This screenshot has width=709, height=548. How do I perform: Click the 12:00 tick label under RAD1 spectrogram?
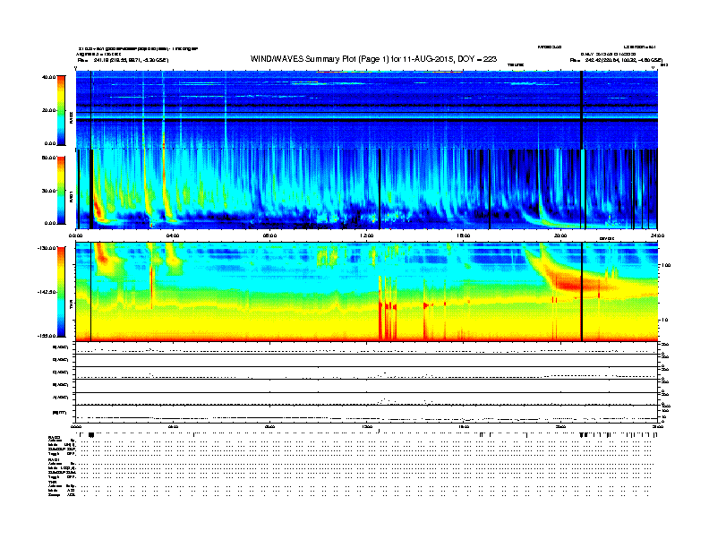pyautogui.click(x=367, y=235)
